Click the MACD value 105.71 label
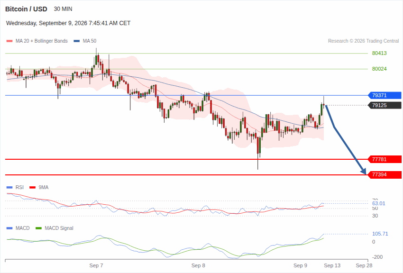Image resolution: width=403 pixels, height=273 pixels. click(380, 234)
